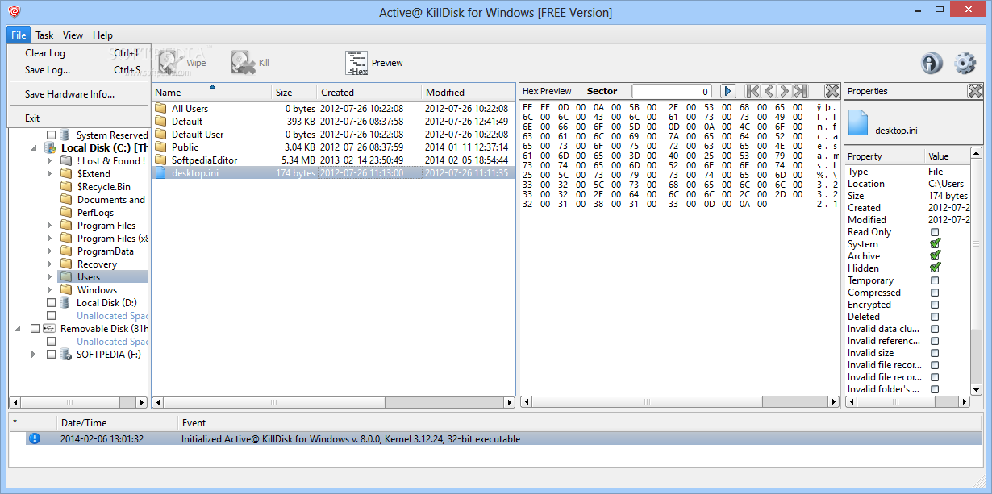Toggle the Hidden attribute checkbox
Viewport: 992px width, 494px height.
pos(935,268)
